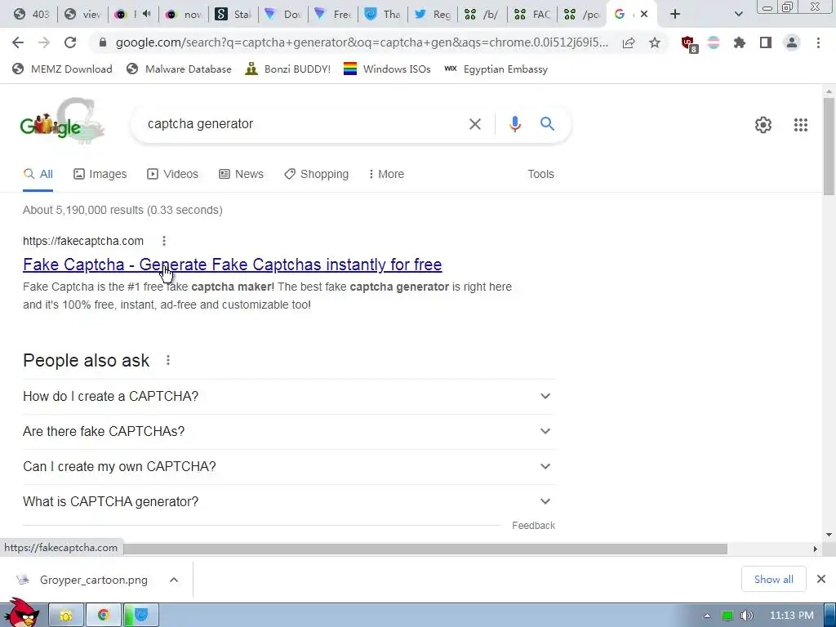Toggle the browser side panel
The height and width of the screenshot is (627, 836).
[x=766, y=42]
